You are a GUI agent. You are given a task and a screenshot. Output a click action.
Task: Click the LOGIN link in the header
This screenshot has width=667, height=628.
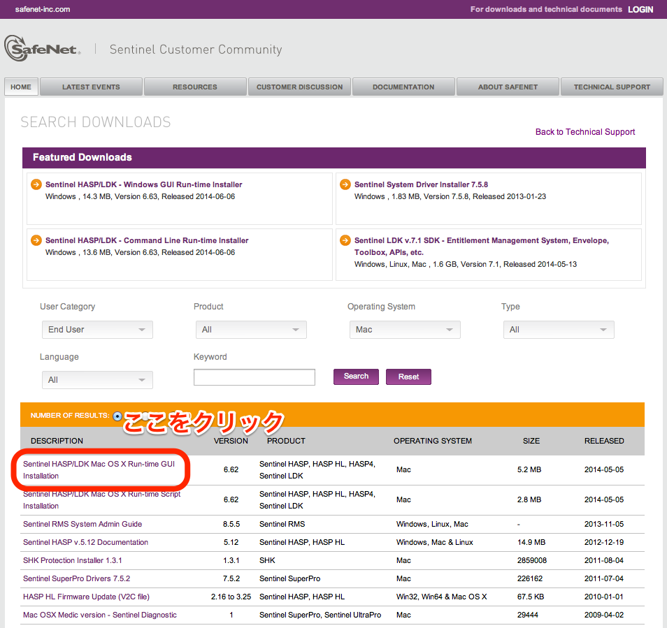pyautogui.click(x=640, y=9)
